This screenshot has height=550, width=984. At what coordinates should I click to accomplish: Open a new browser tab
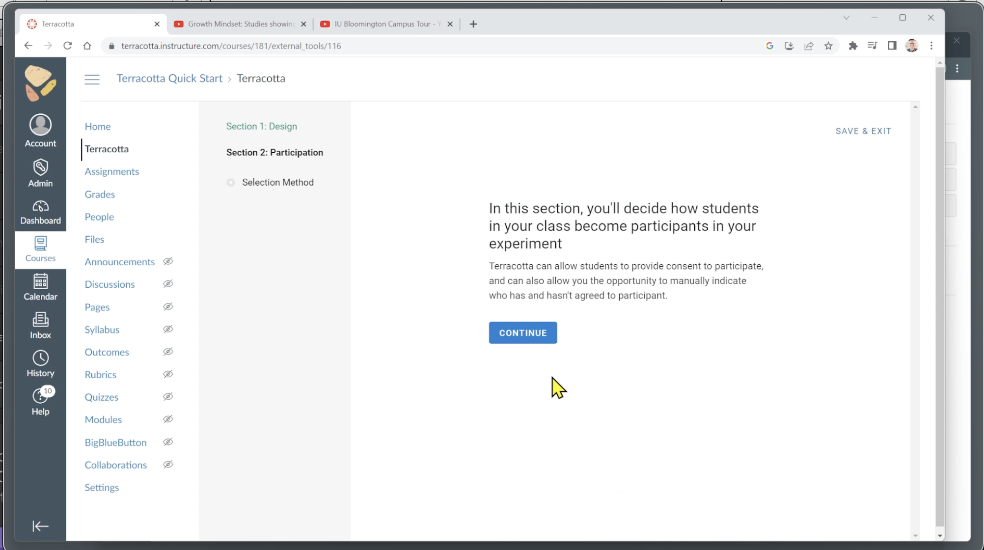coord(473,24)
